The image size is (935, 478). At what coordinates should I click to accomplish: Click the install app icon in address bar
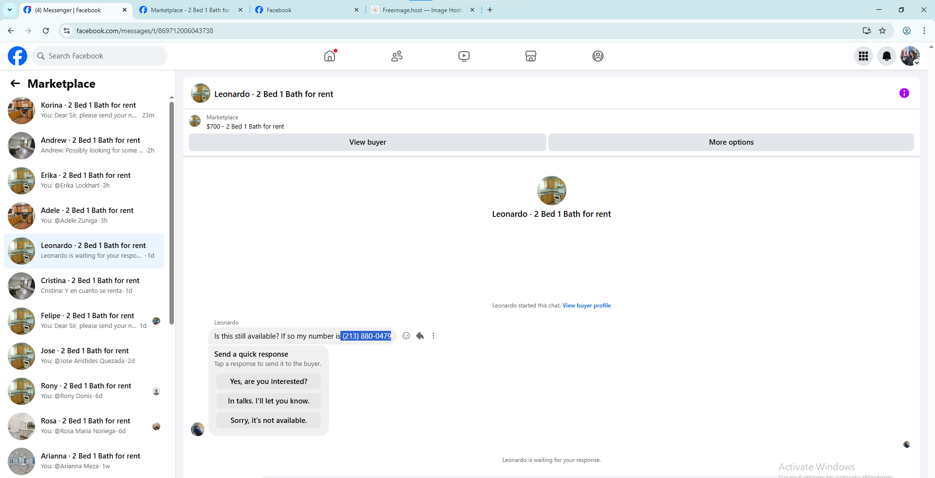point(867,31)
